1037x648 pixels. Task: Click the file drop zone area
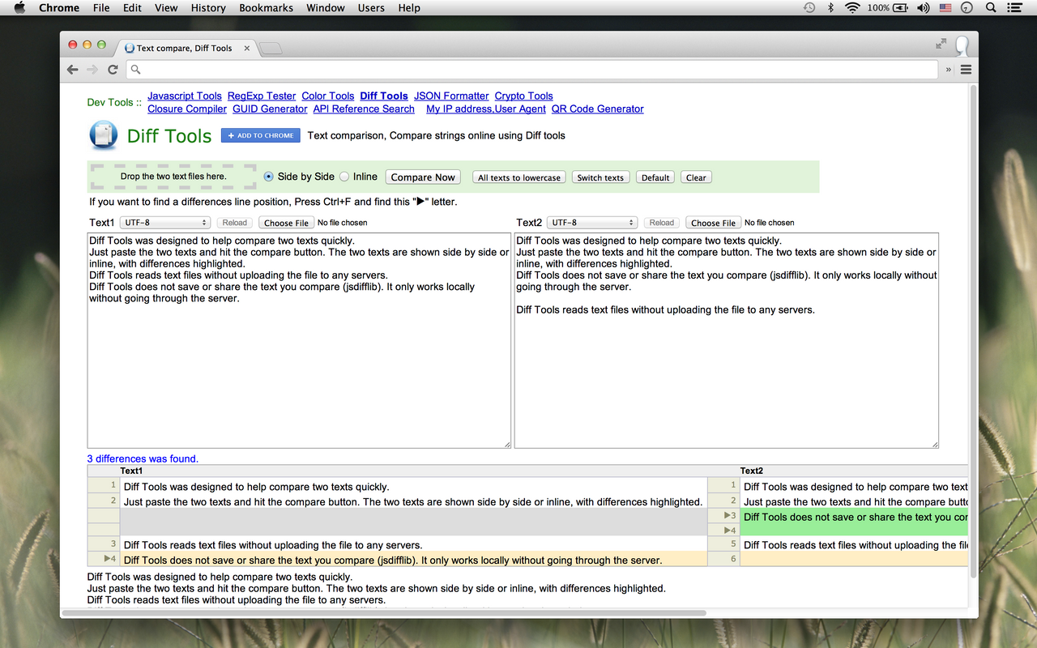tap(173, 176)
